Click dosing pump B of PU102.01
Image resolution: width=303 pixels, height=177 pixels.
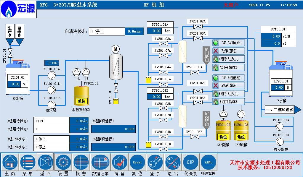[x=86, y=72]
